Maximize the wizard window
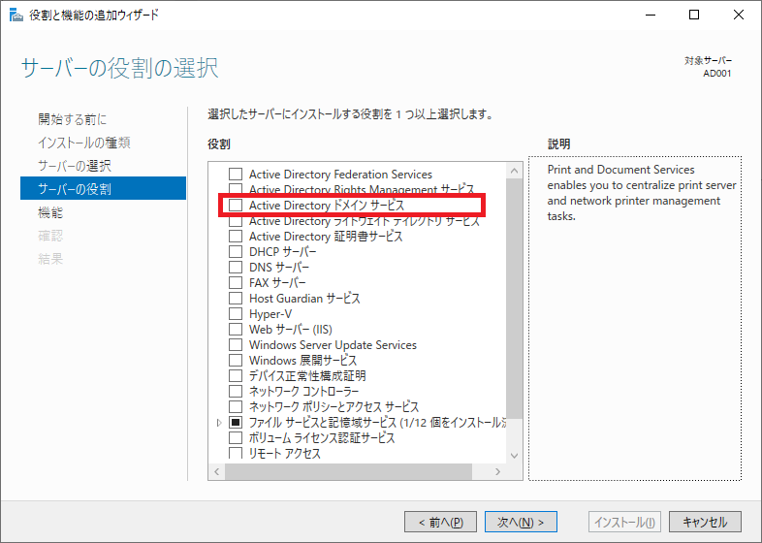762x543 pixels. [x=694, y=16]
